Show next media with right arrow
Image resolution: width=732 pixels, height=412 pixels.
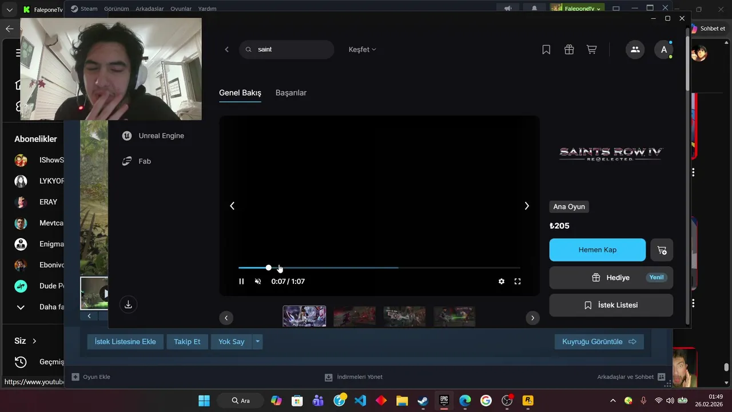[x=527, y=206]
